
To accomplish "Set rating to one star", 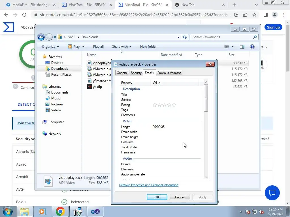I will pyautogui.click(x=155, y=105).
